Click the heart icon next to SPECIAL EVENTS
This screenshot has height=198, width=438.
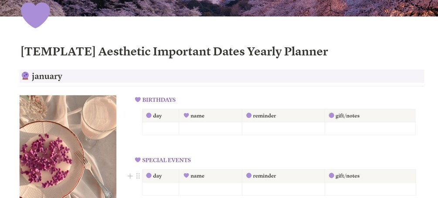(x=138, y=160)
